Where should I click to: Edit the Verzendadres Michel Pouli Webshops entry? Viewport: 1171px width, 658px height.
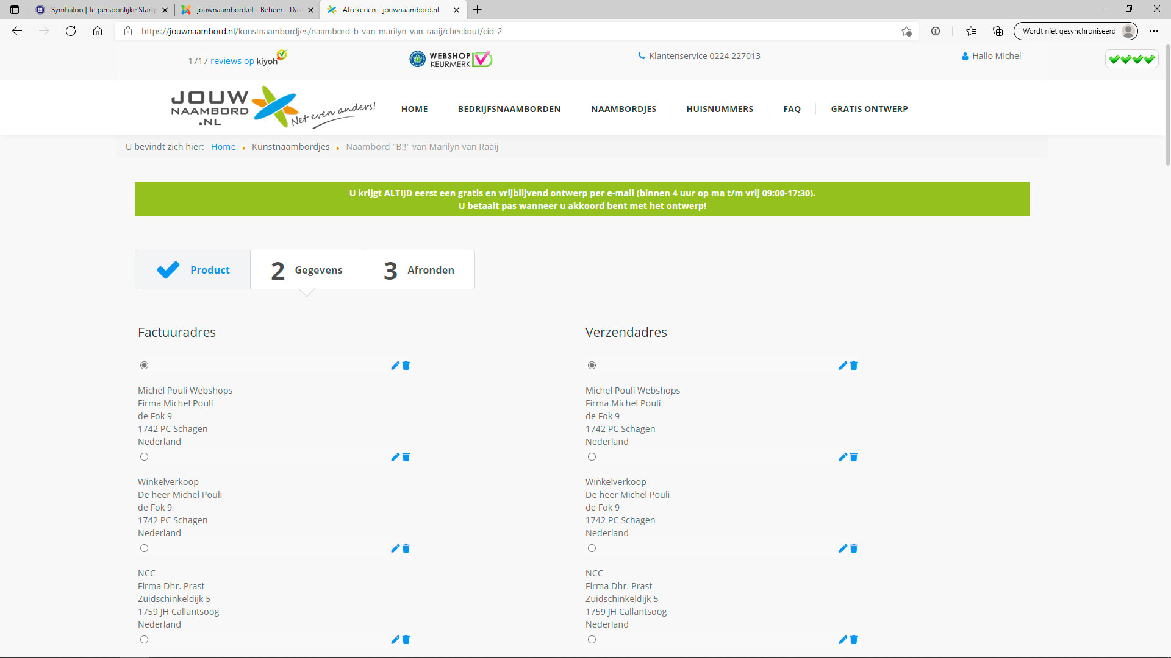tap(843, 366)
